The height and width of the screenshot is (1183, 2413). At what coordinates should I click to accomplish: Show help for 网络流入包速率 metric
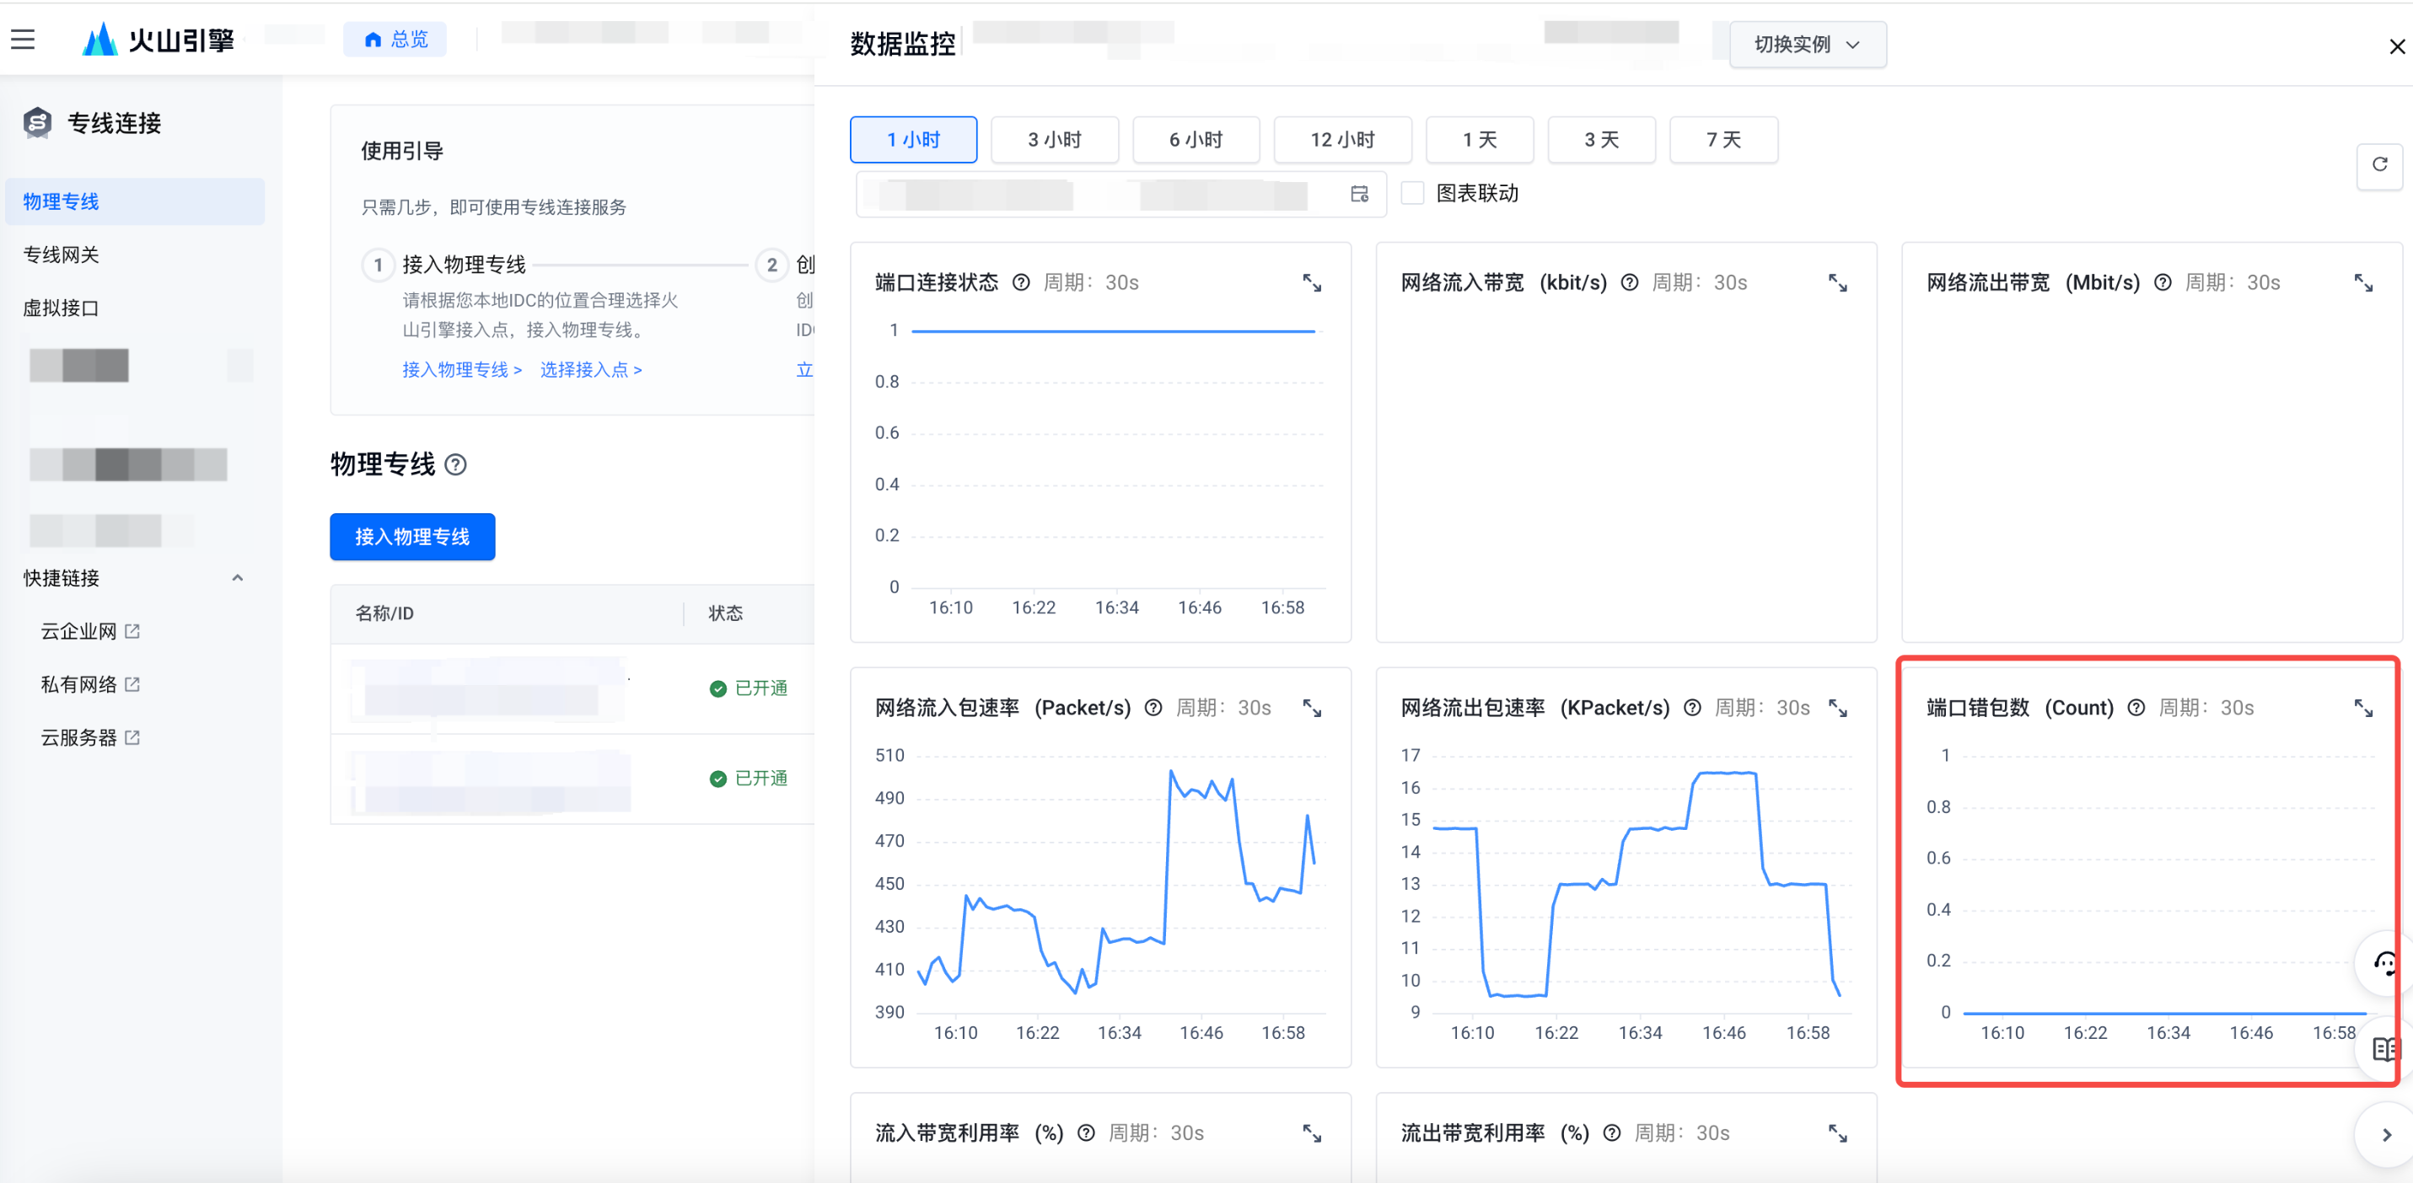1153,709
